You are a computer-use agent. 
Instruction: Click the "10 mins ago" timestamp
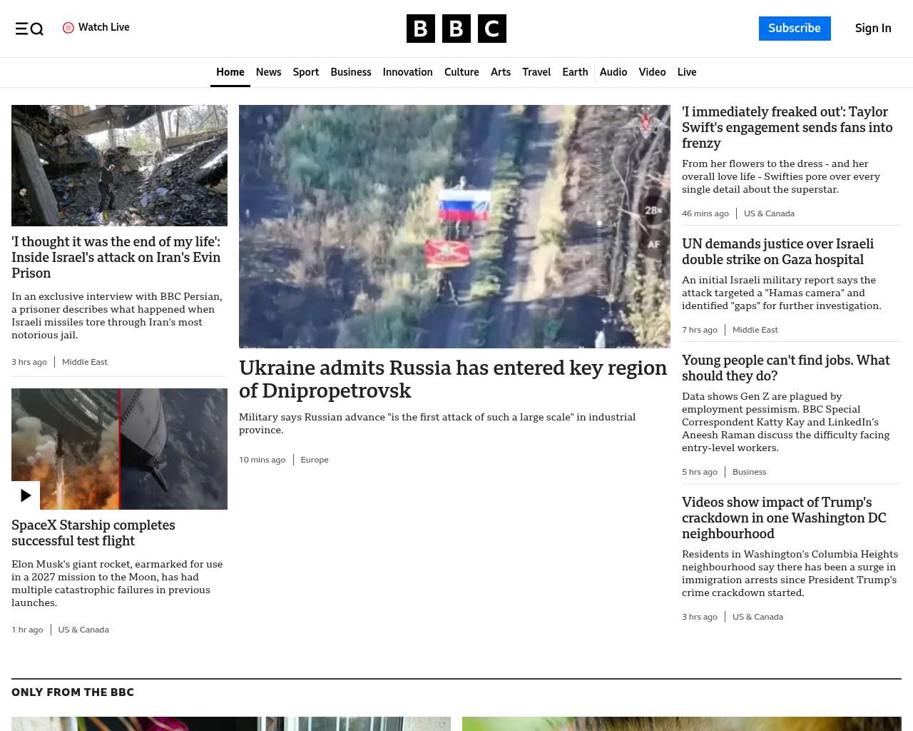point(262,460)
